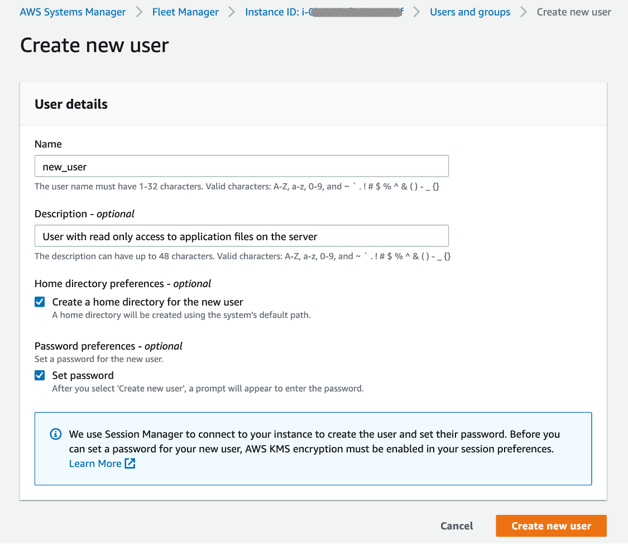Click the Description text field
Image resolution: width=628 pixels, height=544 pixels.
coord(242,236)
